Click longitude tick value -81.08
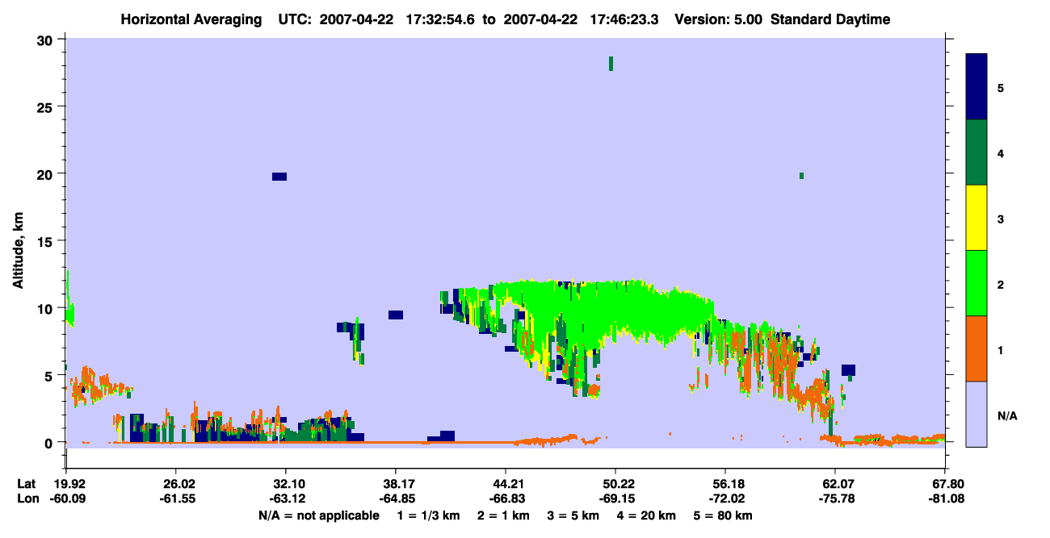1050x538 pixels. click(945, 498)
